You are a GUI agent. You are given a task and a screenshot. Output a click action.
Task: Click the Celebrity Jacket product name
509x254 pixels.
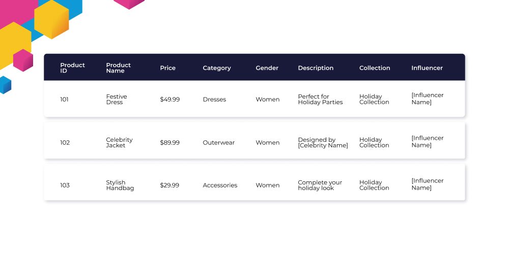click(119, 143)
